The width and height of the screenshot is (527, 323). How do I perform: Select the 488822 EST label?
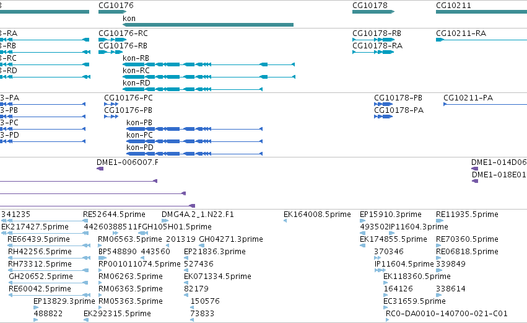[48, 314]
